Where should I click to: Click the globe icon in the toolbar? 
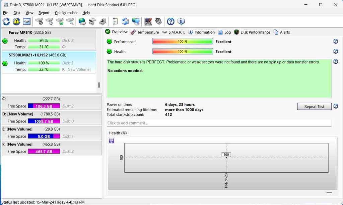point(82,22)
